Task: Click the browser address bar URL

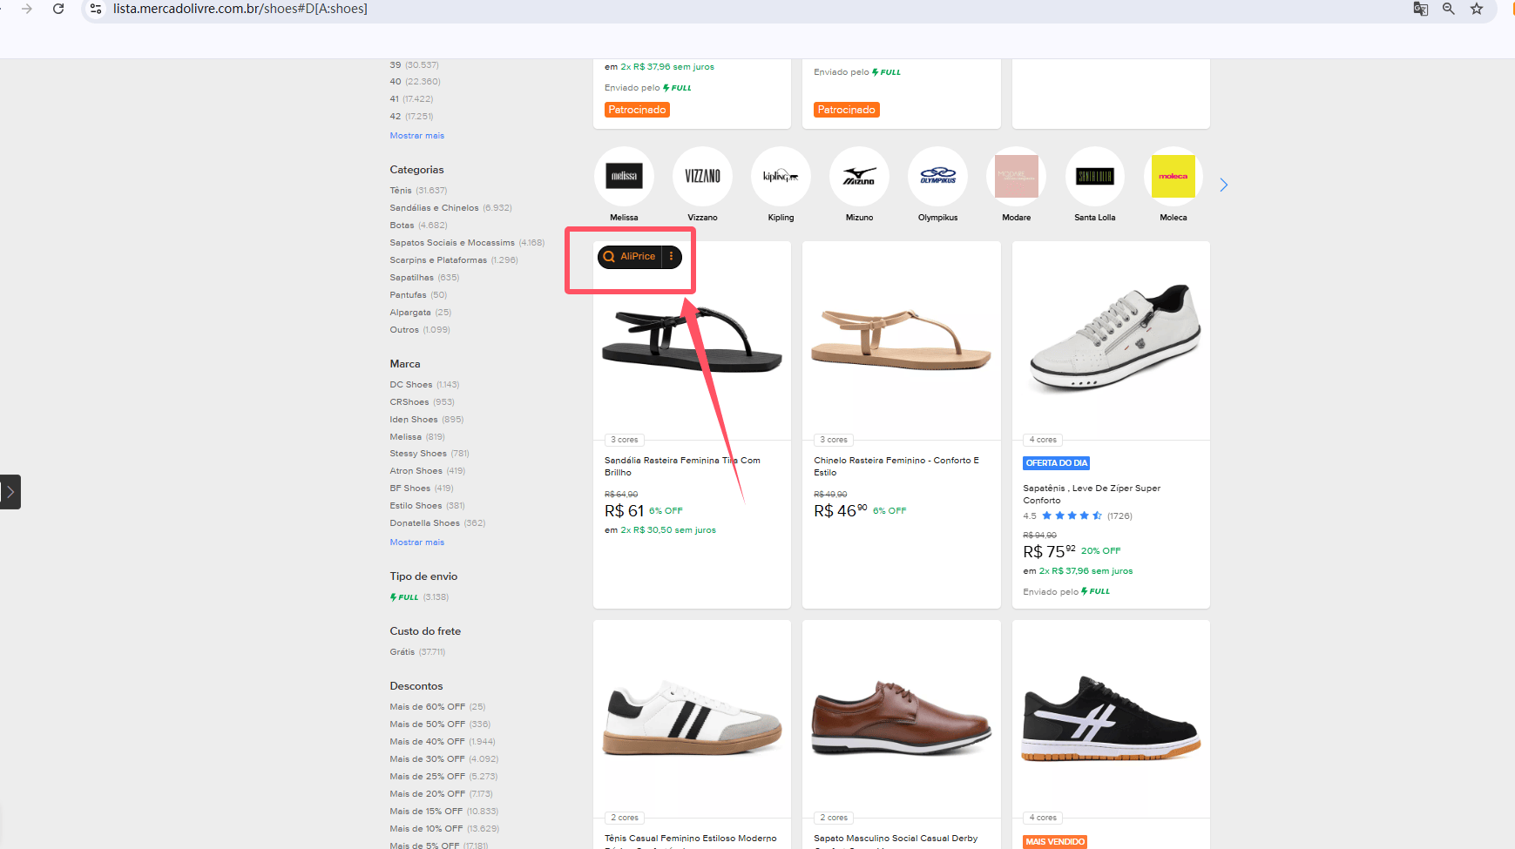Action: (240, 9)
